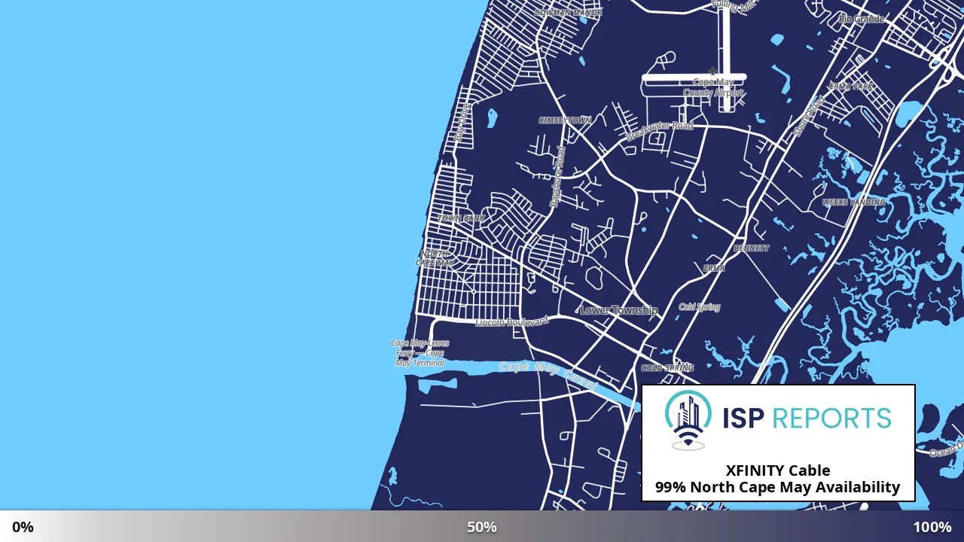Click the BENNETT map label

(752, 248)
